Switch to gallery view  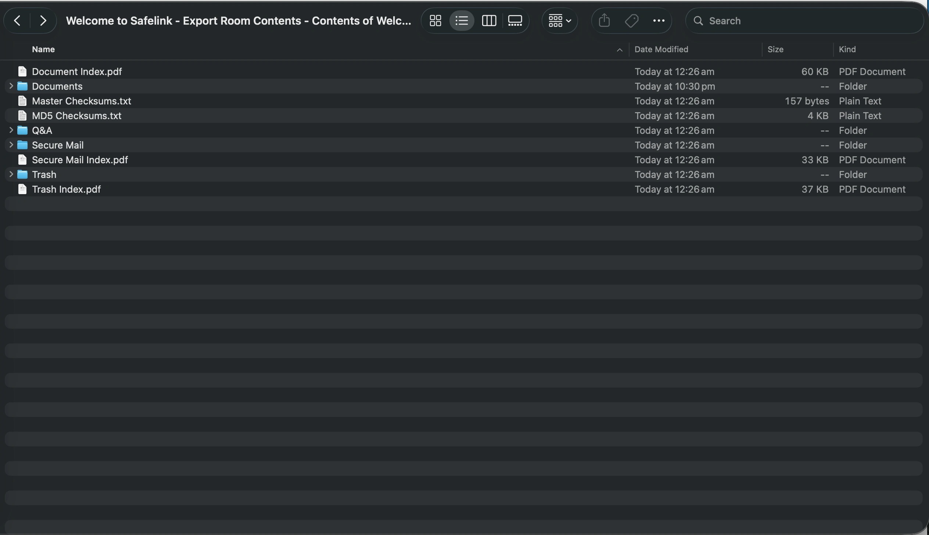pos(515,21)
